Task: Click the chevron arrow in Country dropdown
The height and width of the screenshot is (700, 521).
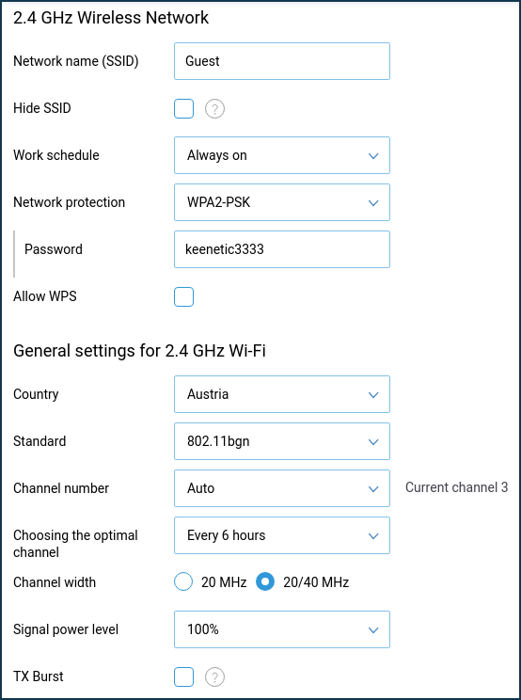Action: (x=373, y=394)
